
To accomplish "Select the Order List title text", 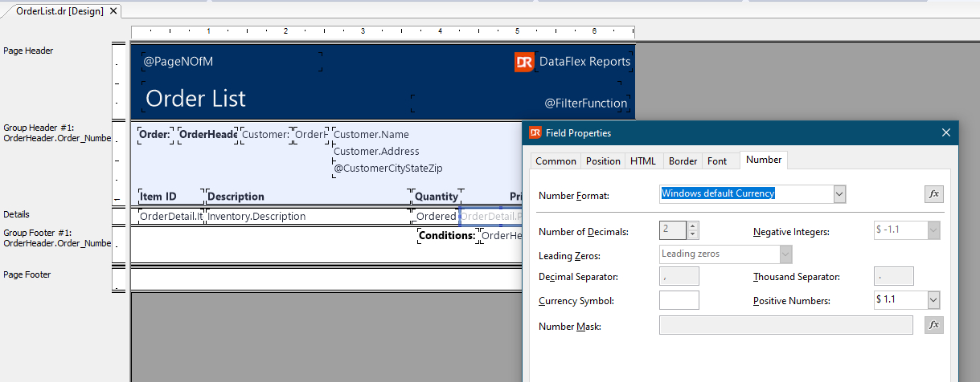I will coord(195,99).
